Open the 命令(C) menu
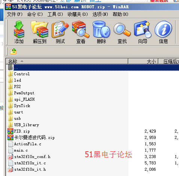This screenshot has width=179, height=176. tap(35, 14)
